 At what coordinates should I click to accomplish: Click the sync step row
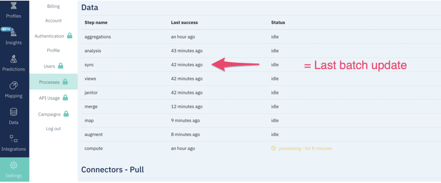pyautogui.click(x=89, y=65)
